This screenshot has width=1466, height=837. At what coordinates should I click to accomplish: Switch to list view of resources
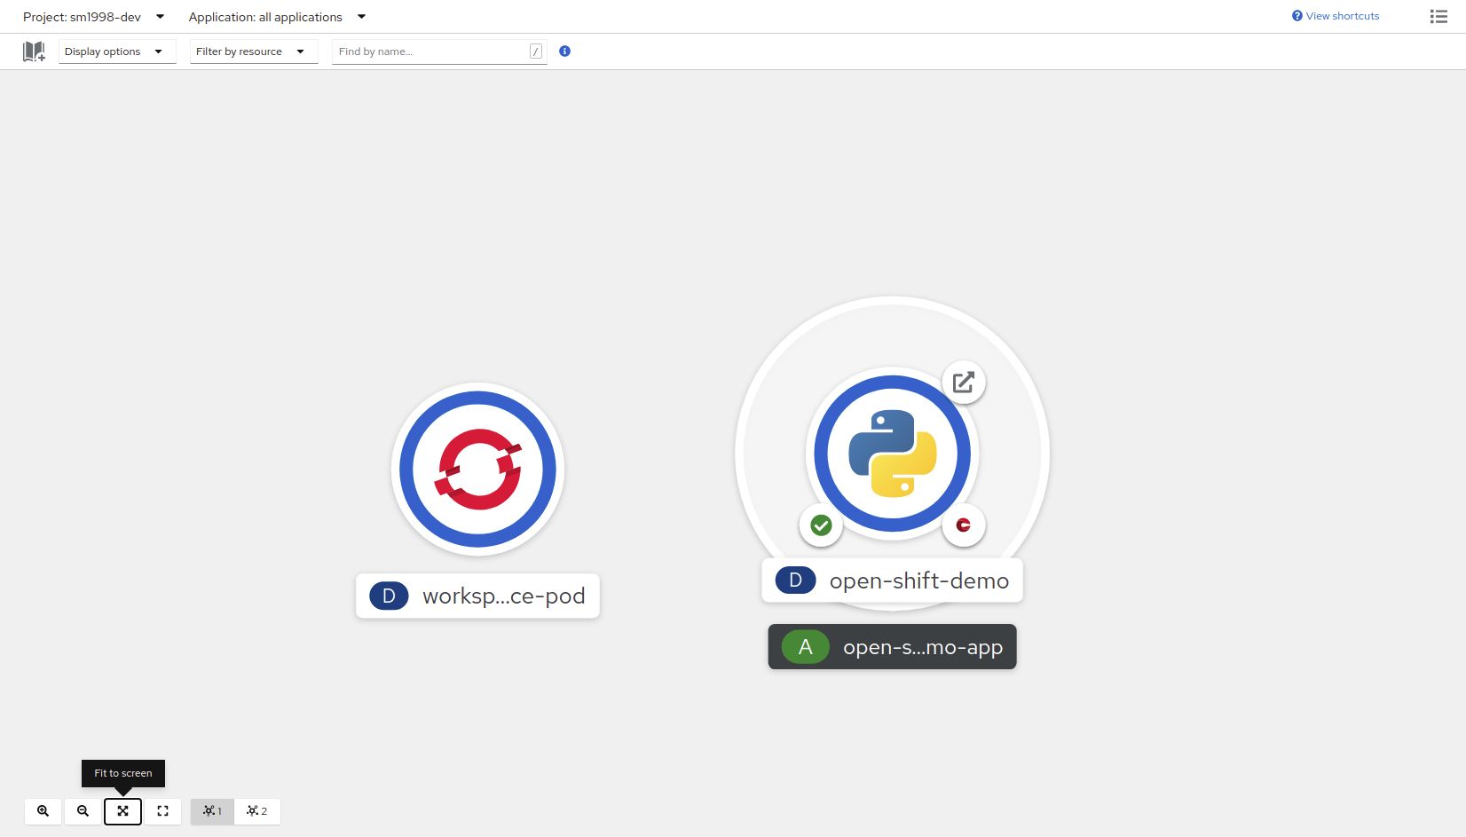coord(1438,16)
